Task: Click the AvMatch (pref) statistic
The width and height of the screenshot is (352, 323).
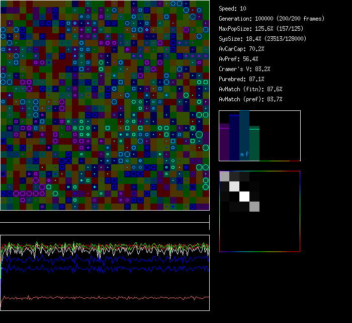Action: [250, 99]
